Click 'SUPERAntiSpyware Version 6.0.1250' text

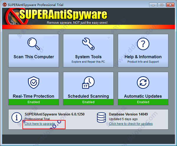point(55,114)
